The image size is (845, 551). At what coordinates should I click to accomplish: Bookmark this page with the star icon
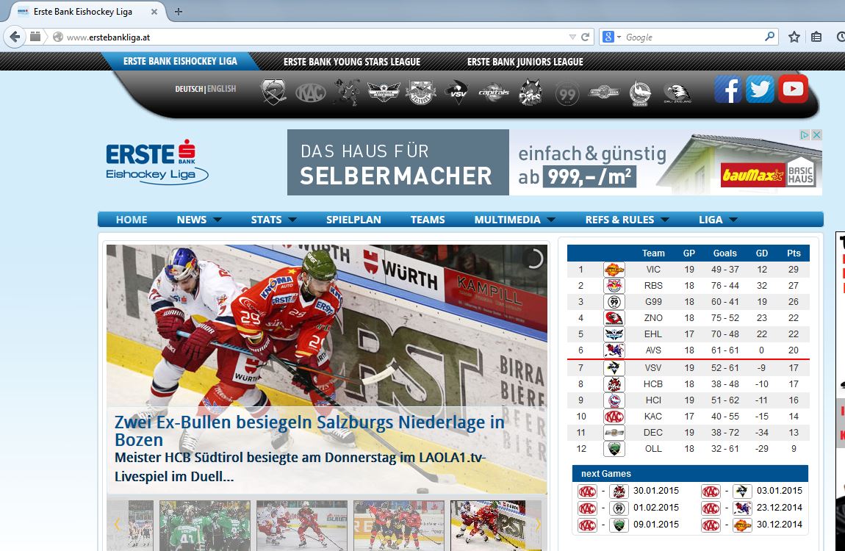794,37
